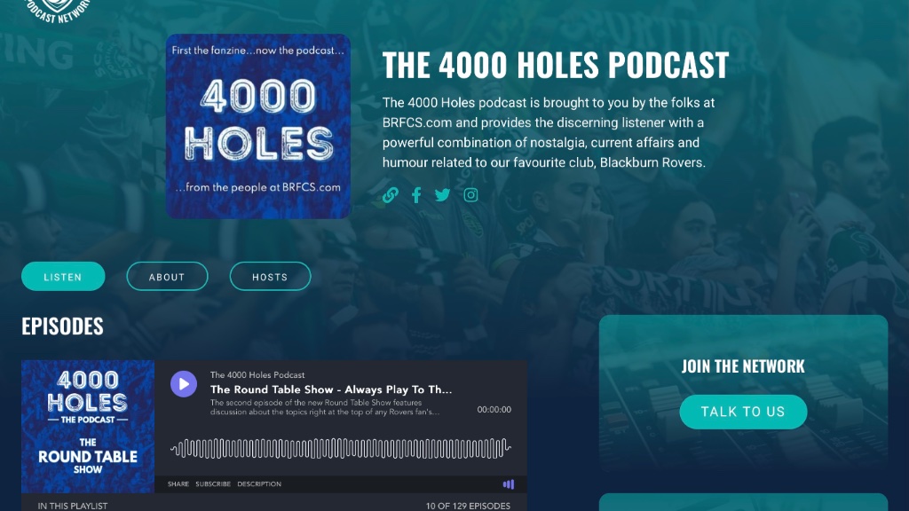
Task: Seek within the episode waveform
Action: pos(341,448)
